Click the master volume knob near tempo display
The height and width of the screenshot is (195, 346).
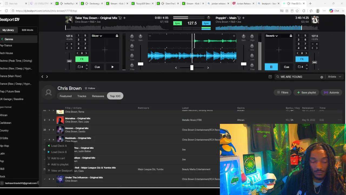pyautogui.click(x=208, y=18)
